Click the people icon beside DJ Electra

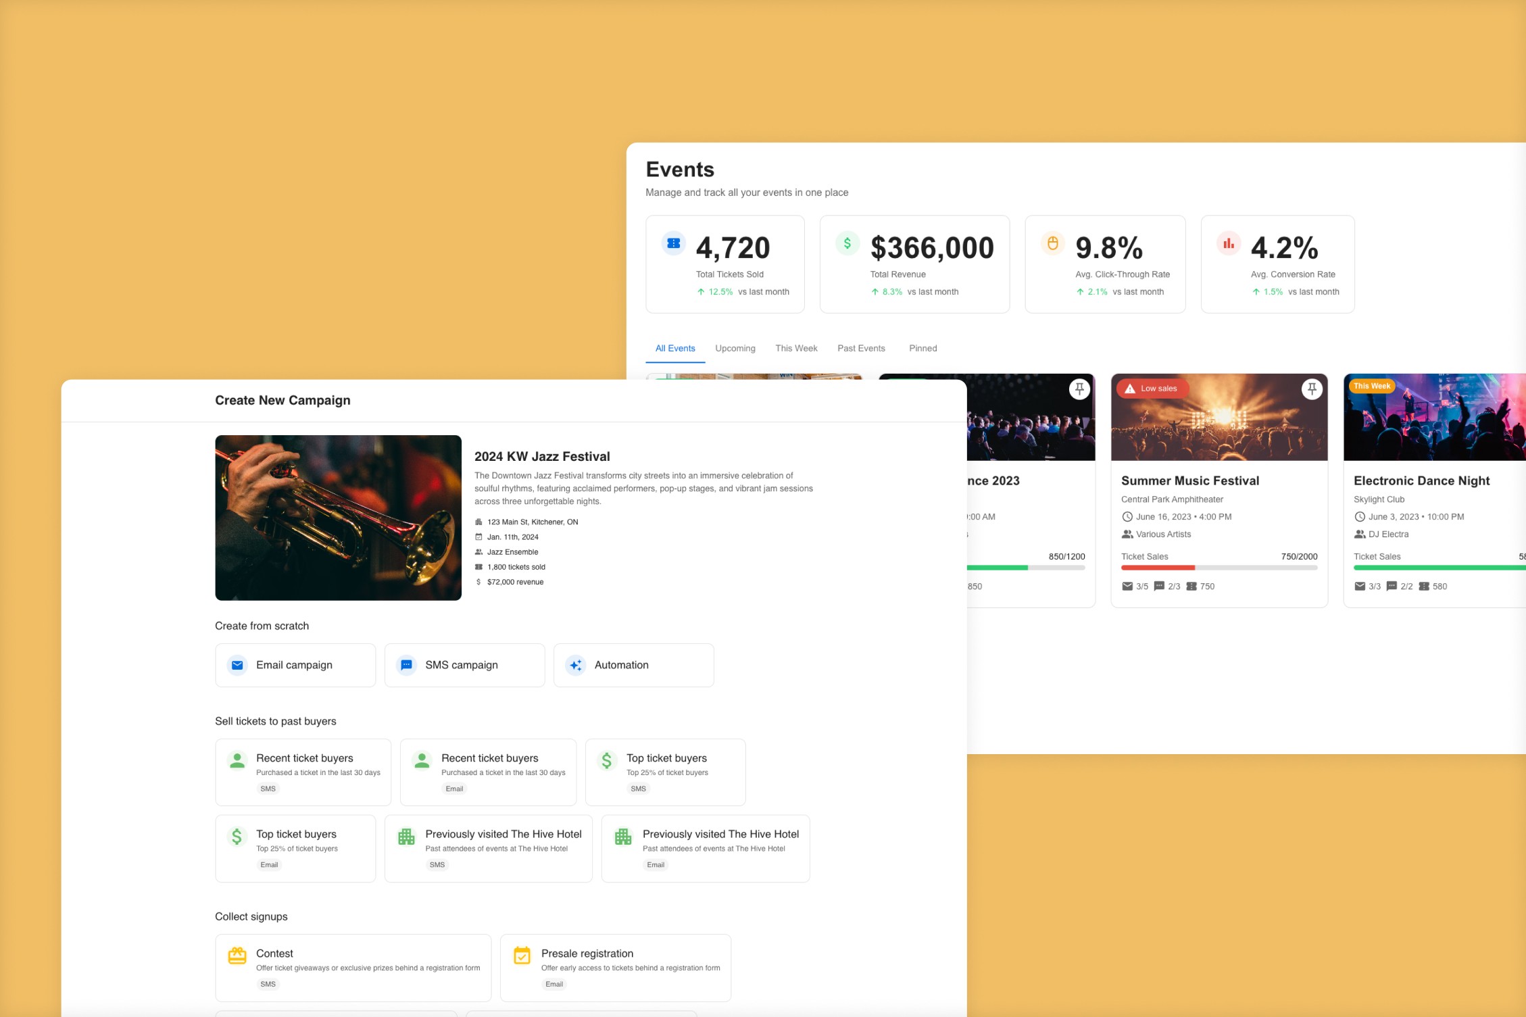coord(1360,535)
